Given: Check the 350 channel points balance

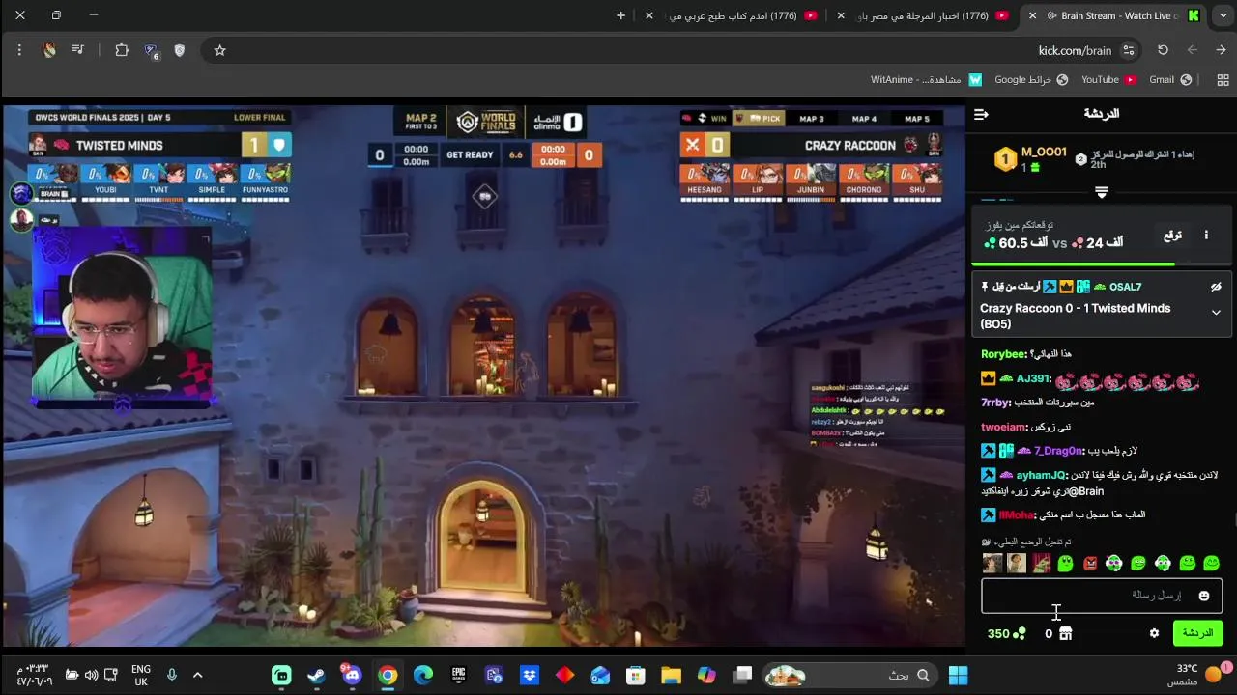Looking at the screenshot, I should 1006,633.
